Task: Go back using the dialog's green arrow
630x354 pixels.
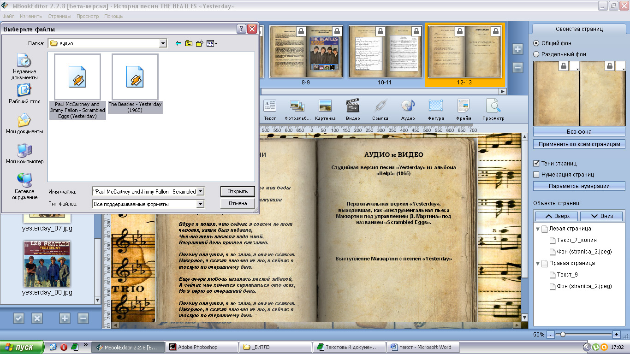Action: tap(178, 43)
